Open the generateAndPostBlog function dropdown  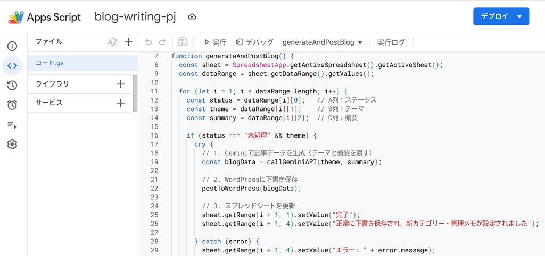coord(323,42)
